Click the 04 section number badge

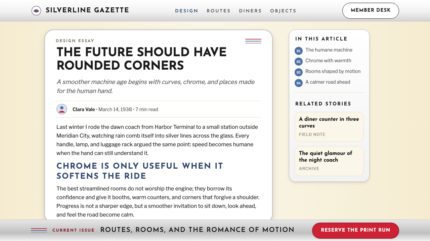[299, 83]
